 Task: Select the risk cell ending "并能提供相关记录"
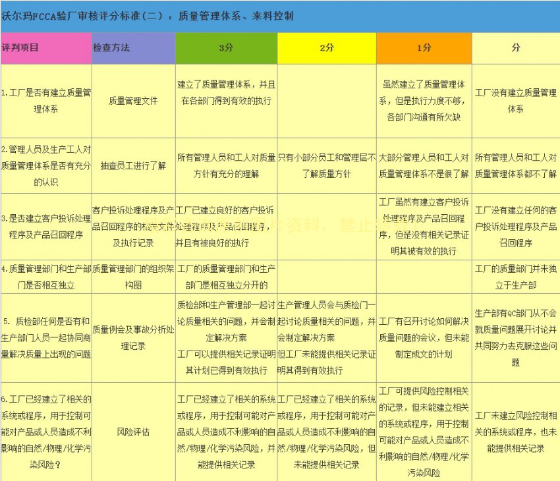[x=227, y=432]
